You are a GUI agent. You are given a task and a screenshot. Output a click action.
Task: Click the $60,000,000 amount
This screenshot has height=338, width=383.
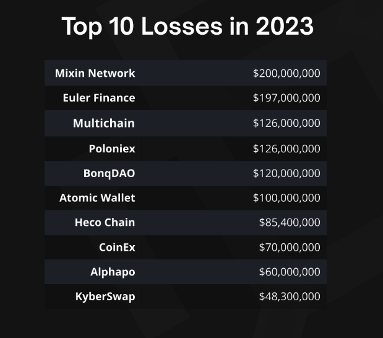(290, 272)
